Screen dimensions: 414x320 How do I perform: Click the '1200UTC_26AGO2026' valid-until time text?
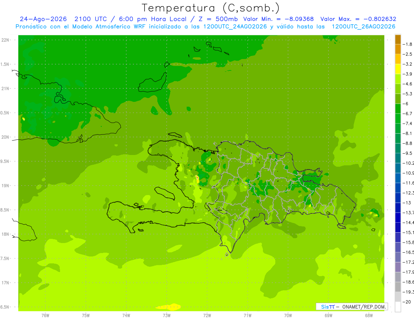click(363, 27)
